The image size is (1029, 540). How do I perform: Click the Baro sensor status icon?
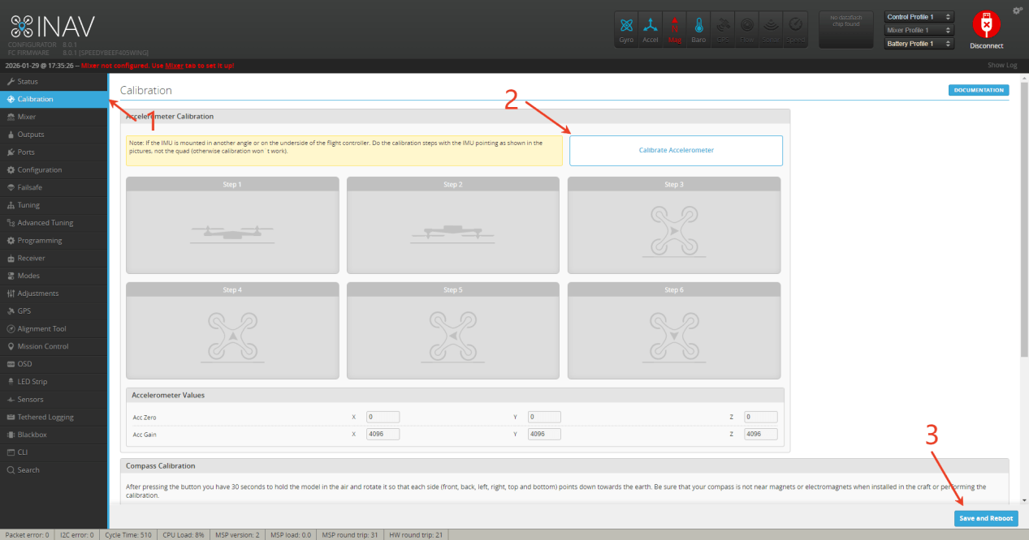click(698, 28)
